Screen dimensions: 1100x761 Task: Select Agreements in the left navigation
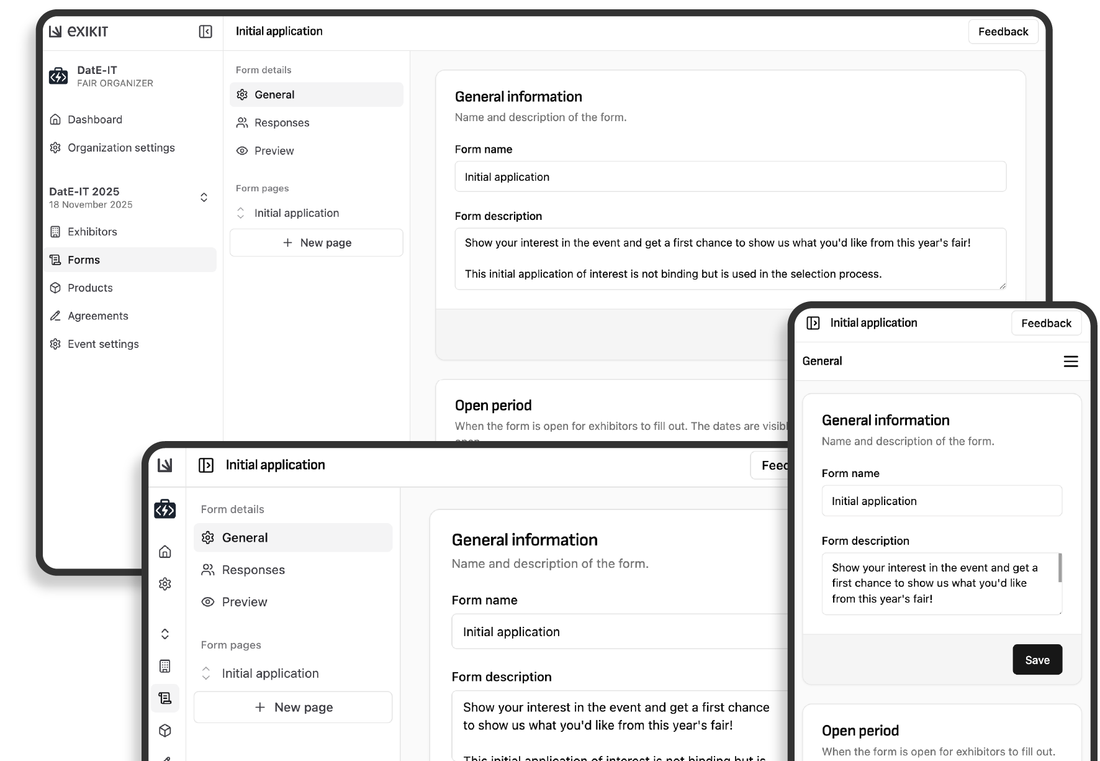click(x=97, y=316)
